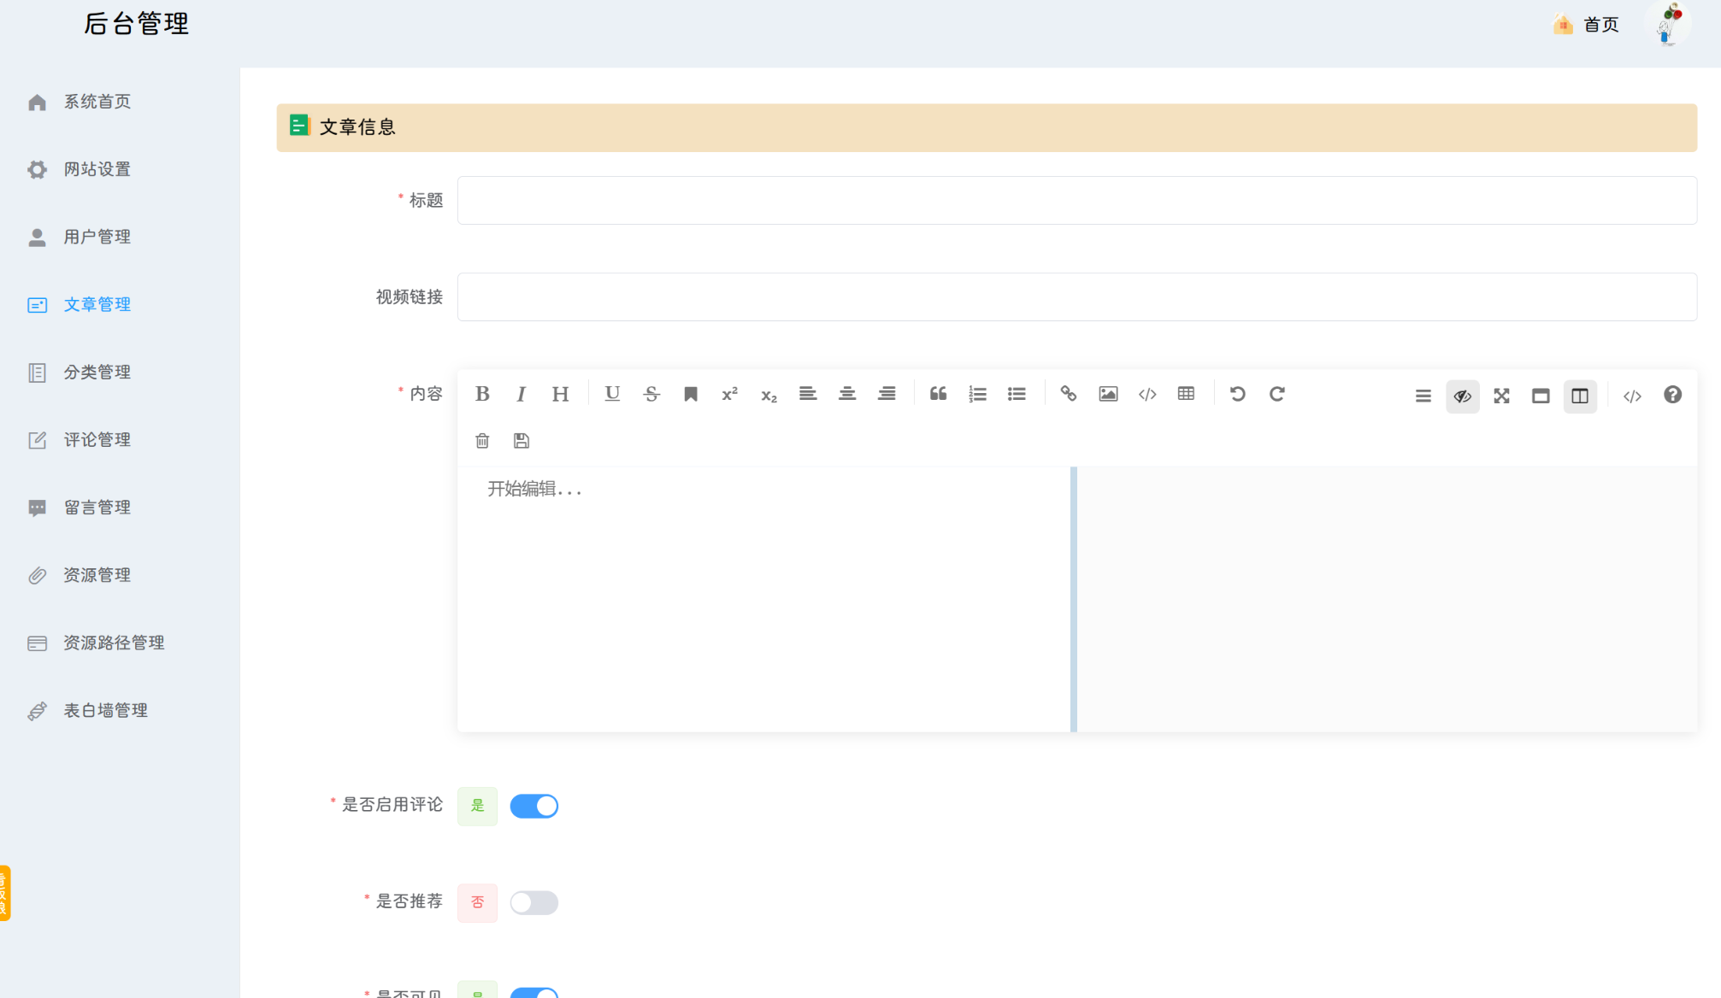This screenshot has width=1721, height=998.
Task: Toggle fullscreen with the arrows icon
Action: [x=1501, y=396]
